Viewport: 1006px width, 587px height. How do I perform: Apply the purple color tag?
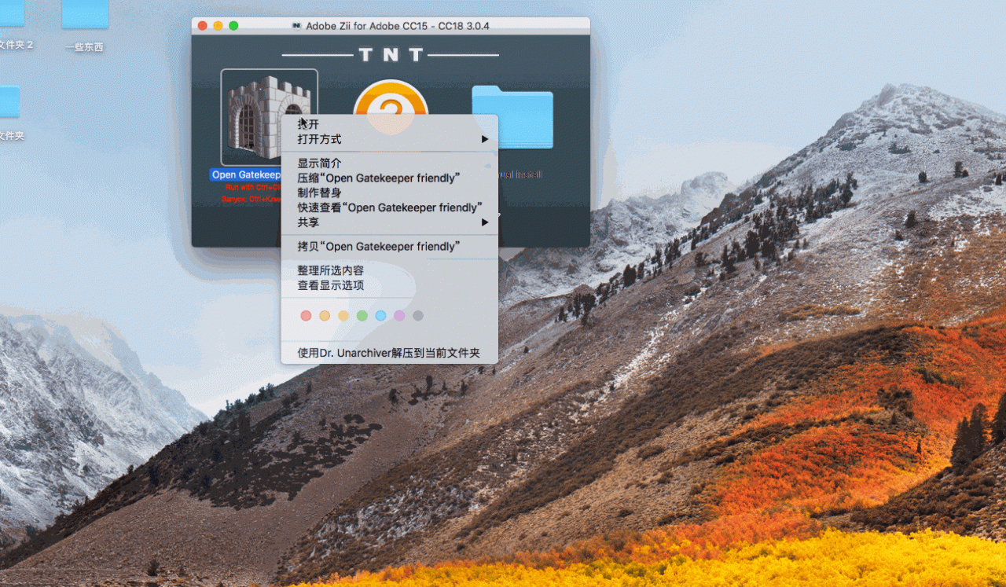[x=399, y=316]
